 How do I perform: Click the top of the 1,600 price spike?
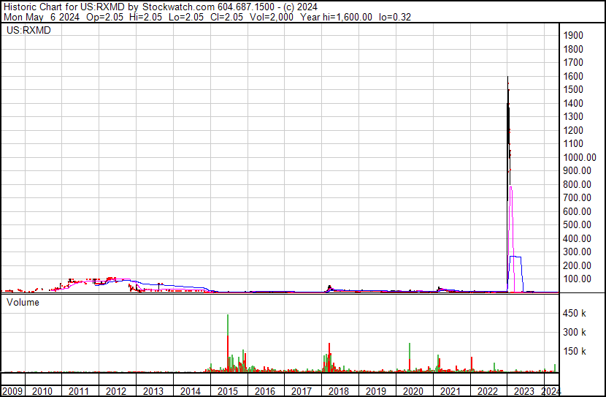507,77
